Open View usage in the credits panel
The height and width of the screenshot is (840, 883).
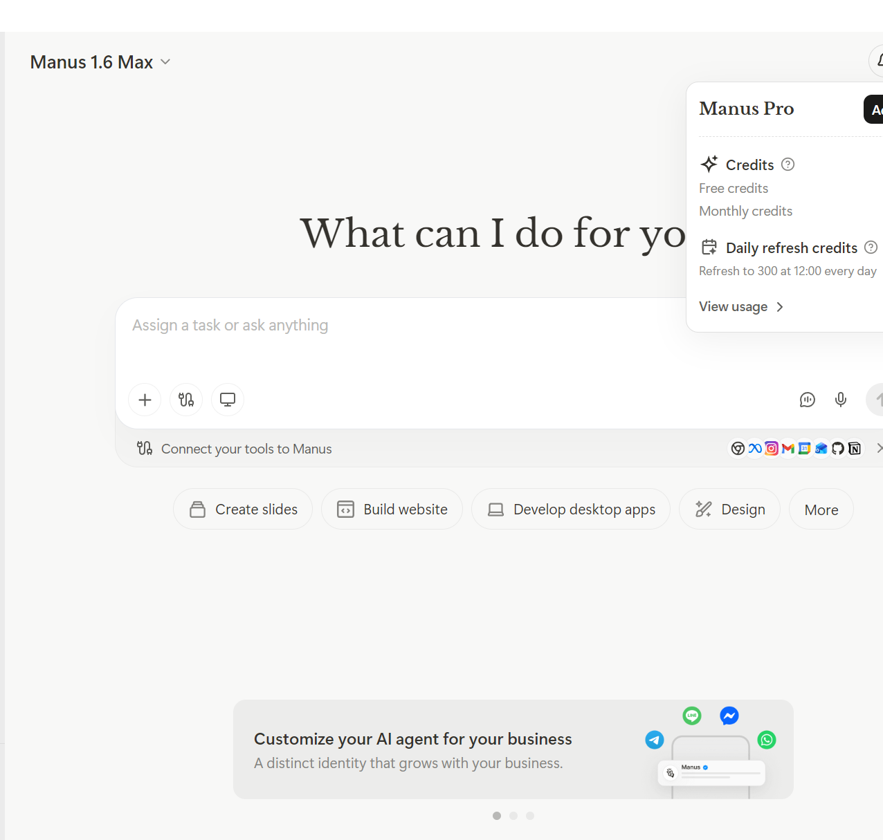(x=741, y=307)
